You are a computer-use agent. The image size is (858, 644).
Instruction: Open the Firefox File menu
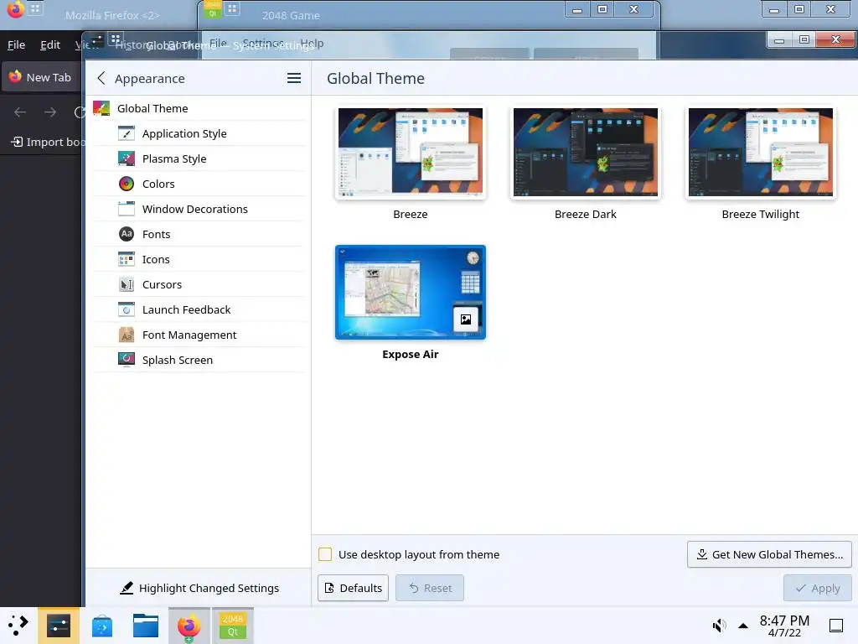pos(16,45)
